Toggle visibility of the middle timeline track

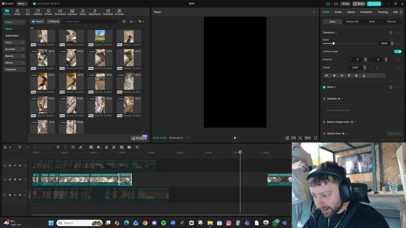tap(15, 179)
